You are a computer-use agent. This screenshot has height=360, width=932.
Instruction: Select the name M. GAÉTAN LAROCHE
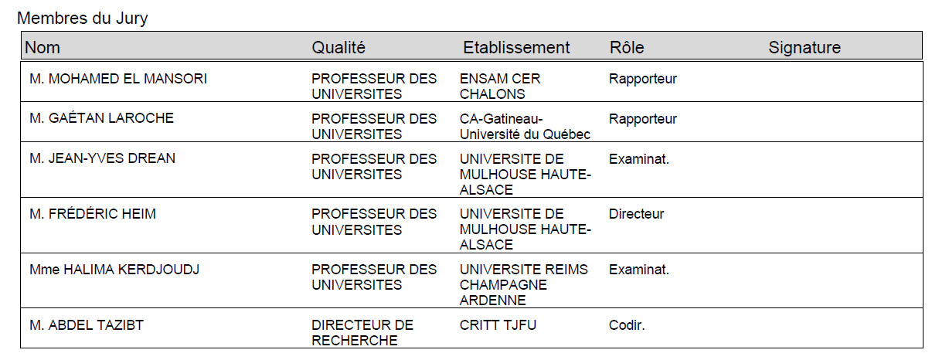(101, 118)
